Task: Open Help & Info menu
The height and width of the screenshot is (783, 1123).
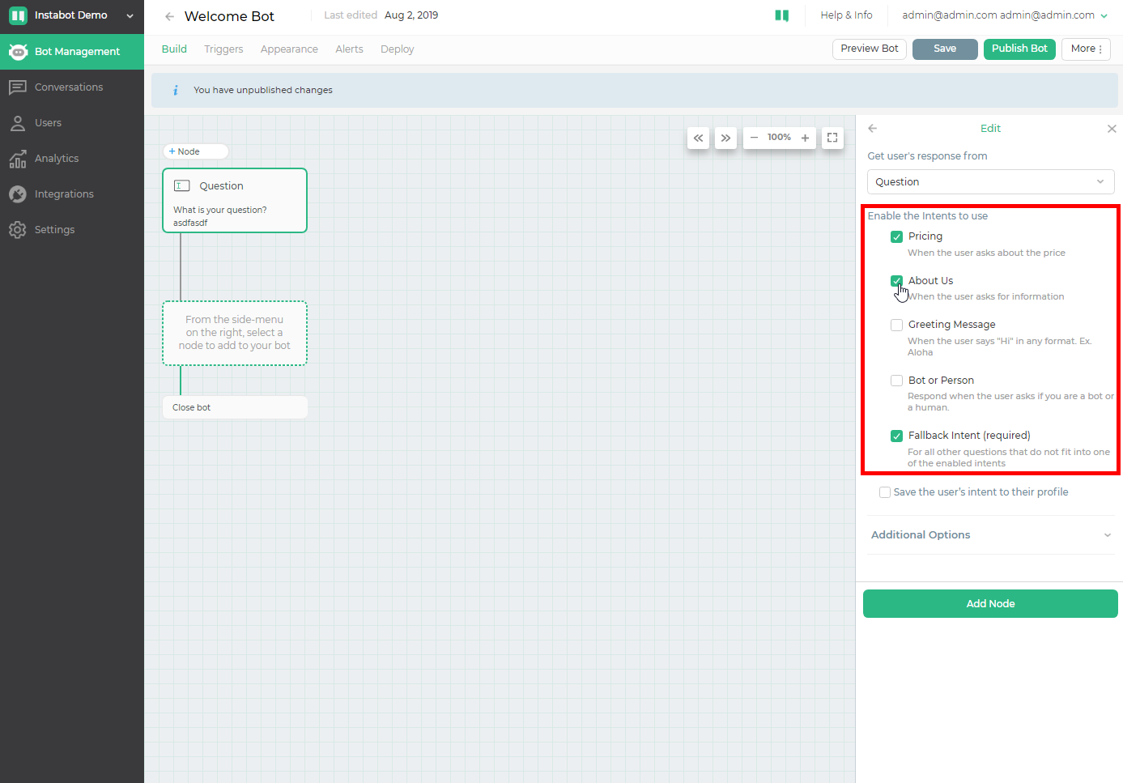Action: point(846,15)
